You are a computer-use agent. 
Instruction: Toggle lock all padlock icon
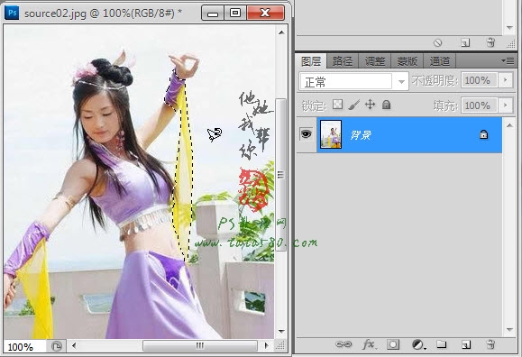tap(386, 105)
